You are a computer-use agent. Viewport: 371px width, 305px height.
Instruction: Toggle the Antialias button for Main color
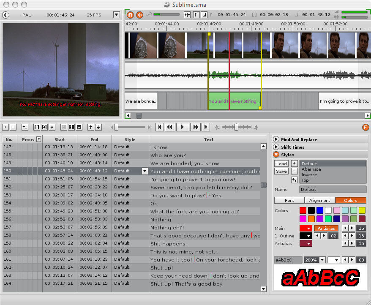point(326,228)
